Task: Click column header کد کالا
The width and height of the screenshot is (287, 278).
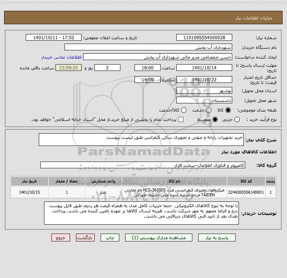Action: [246, 181]
